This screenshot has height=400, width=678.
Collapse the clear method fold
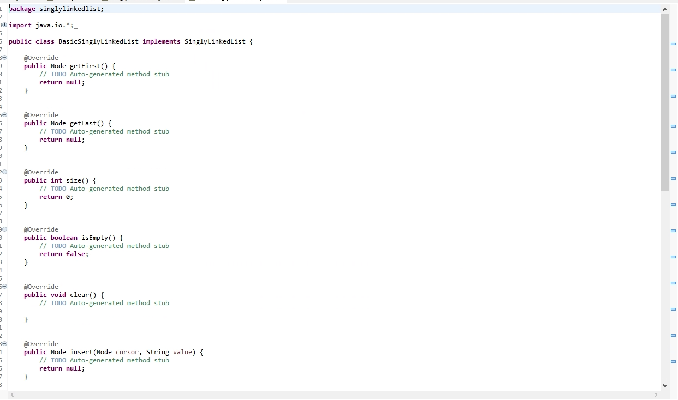pos(4,286)
